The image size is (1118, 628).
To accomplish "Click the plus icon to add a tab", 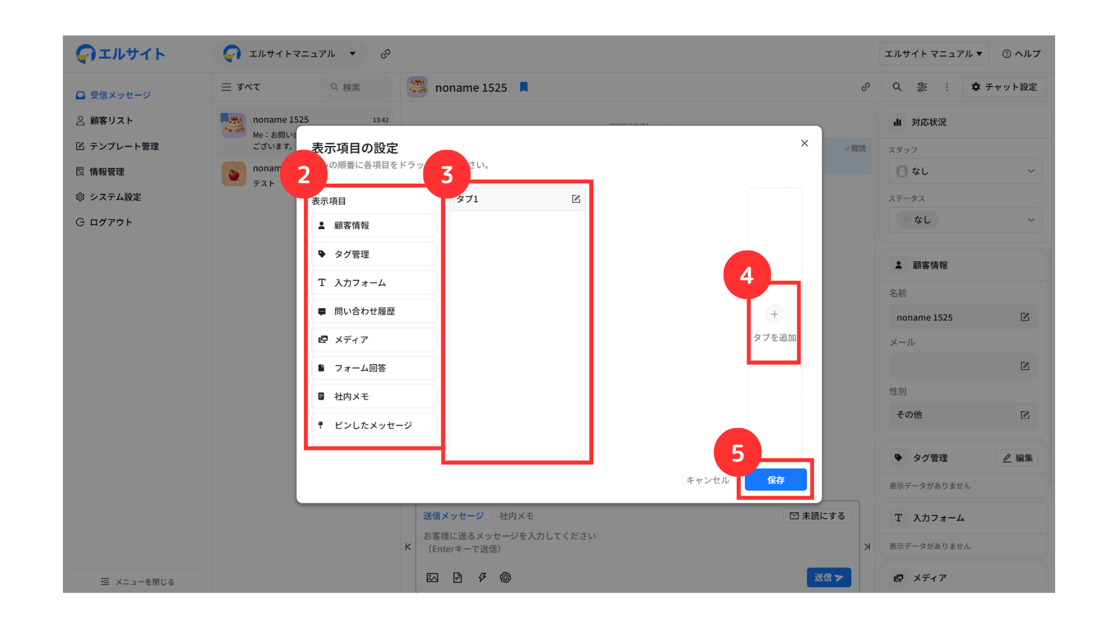I will point(774,315).
